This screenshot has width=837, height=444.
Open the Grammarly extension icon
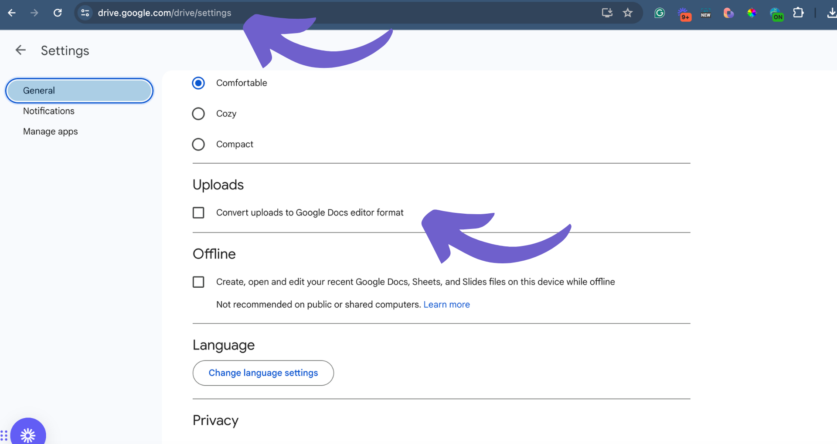coord(660,13)
